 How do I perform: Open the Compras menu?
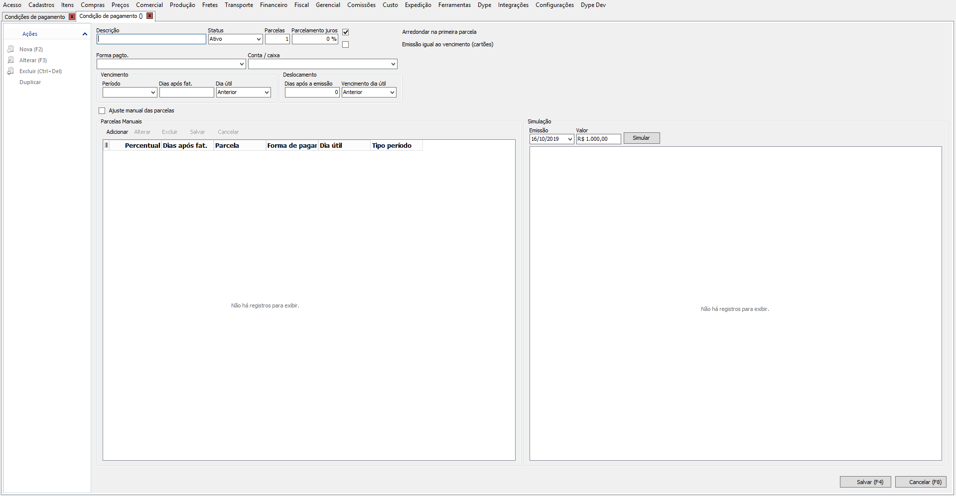93,5
